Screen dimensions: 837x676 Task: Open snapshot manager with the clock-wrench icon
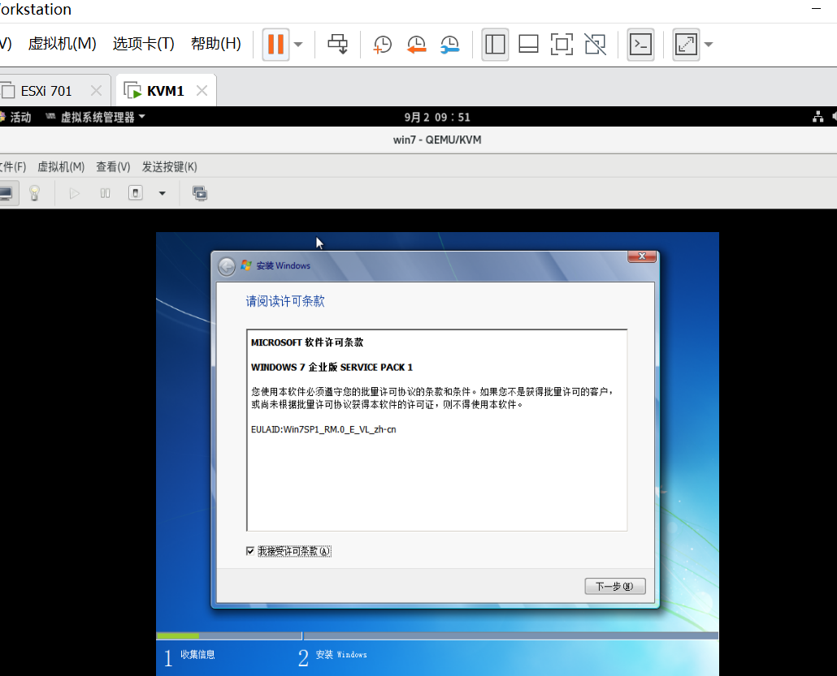coord(450,45)
